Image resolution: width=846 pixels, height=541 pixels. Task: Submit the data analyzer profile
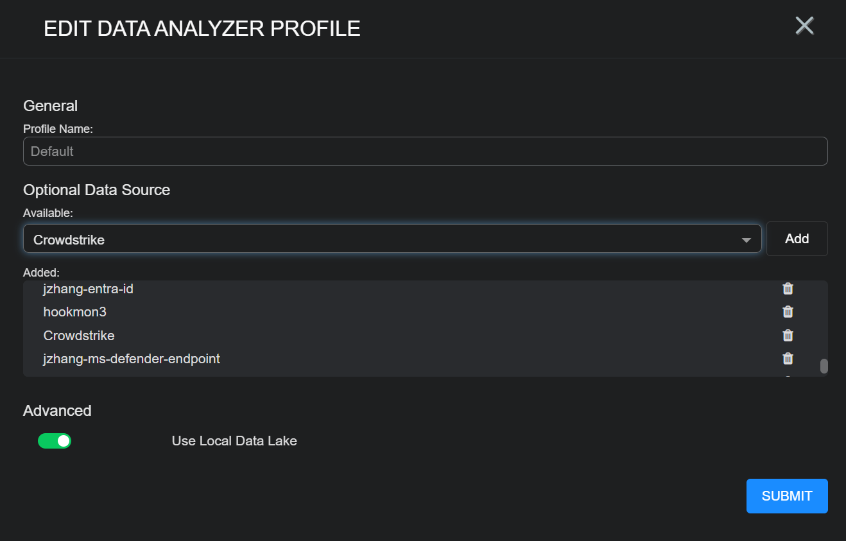click(x=786, y=496)
